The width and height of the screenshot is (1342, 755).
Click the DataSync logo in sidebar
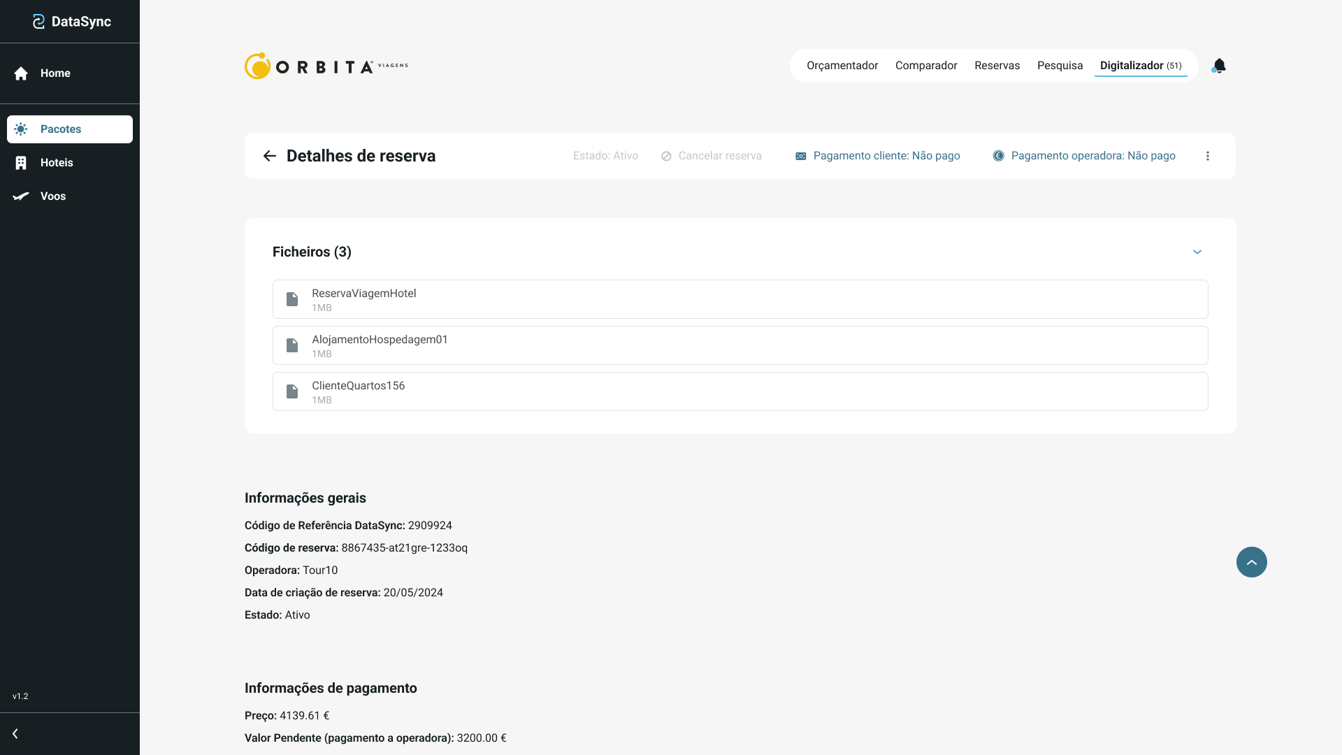pyautogui.click(x=71, y=22)
